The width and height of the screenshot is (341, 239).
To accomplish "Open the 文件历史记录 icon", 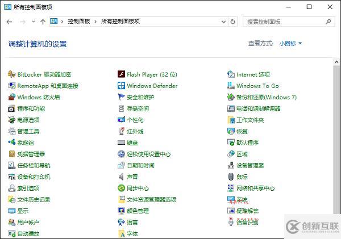I will pos(11,199).
